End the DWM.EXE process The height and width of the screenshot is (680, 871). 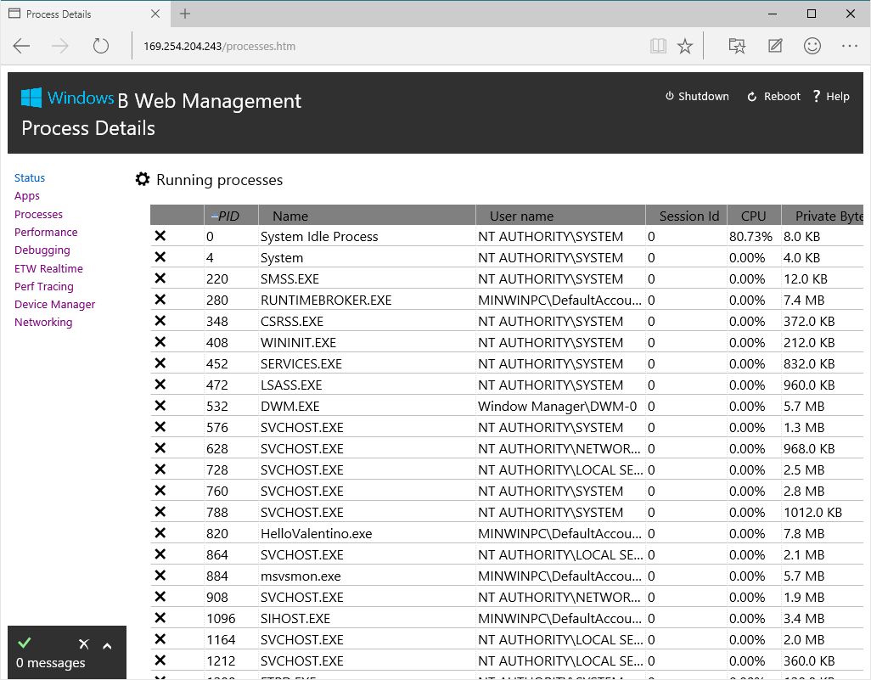click(160, 406)
